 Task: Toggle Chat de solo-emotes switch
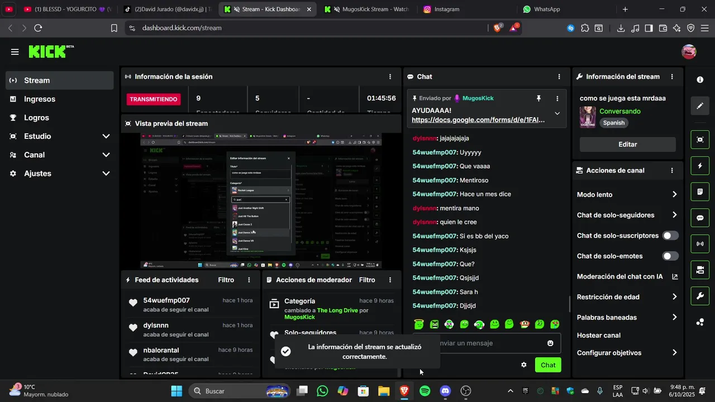point(670,256)
